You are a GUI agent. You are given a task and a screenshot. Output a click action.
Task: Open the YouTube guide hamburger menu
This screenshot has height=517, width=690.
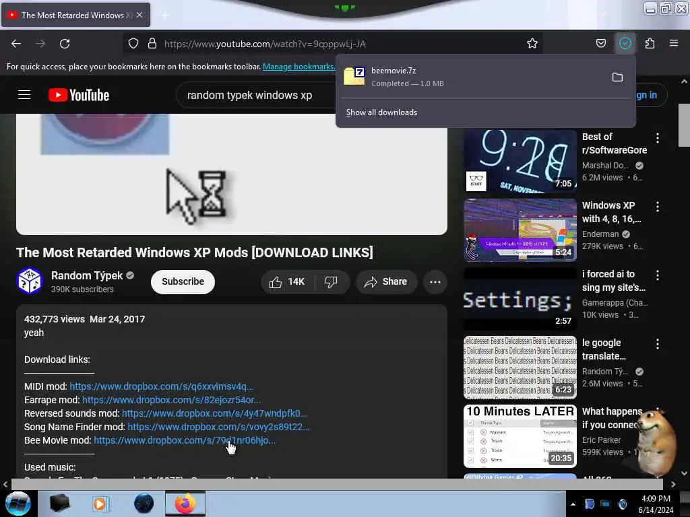pyautogui.click(x=24, y=94)
